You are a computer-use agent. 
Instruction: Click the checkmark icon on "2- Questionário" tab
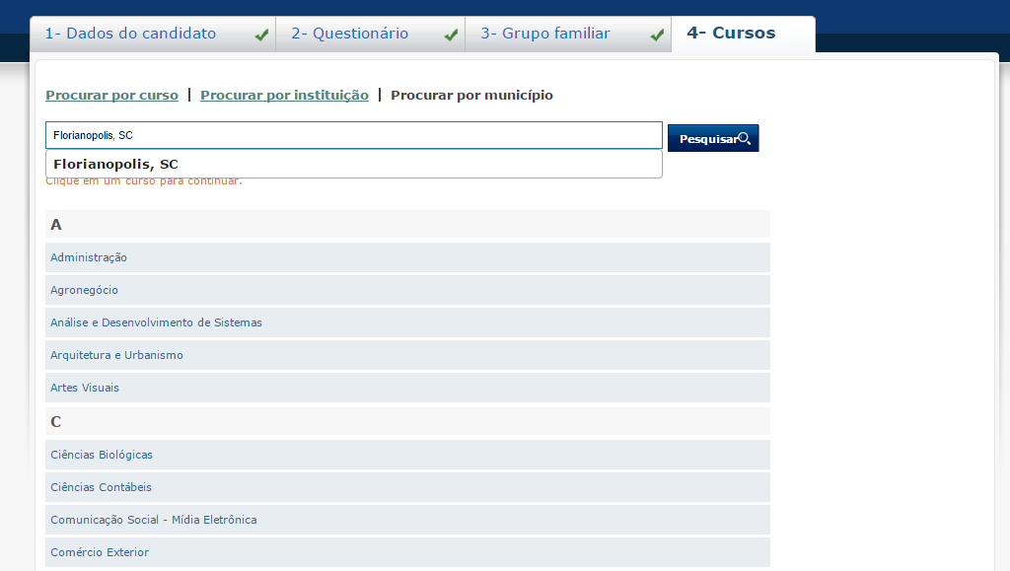pyautogui.click(x=452, y=33)
